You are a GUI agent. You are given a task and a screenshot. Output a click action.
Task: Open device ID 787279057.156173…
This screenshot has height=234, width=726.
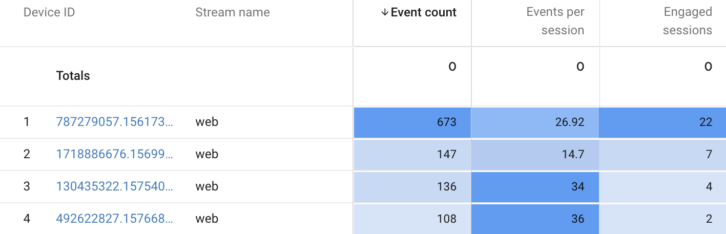[114, 122]
